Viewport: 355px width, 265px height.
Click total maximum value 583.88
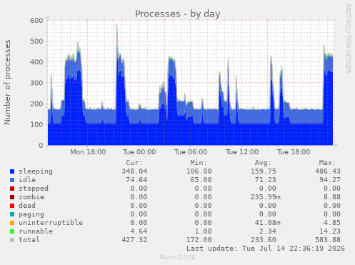coord(328,240)
